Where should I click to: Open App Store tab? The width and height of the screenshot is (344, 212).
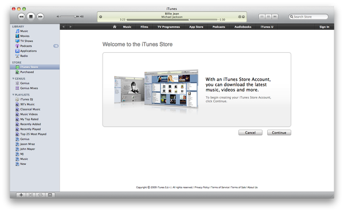point(196,27)
